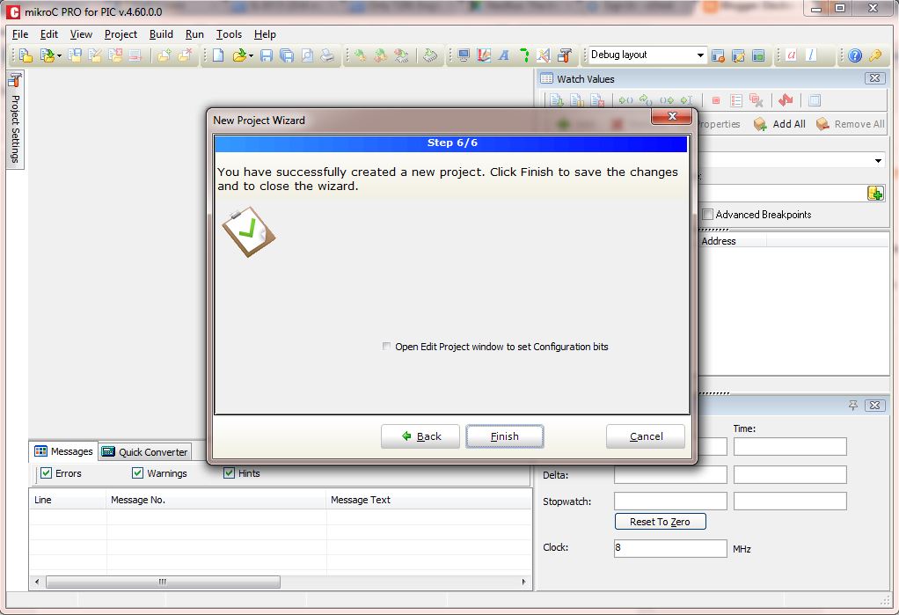Click the New File blank page icon
Screen dimensions: 899x615
[218, 55]
